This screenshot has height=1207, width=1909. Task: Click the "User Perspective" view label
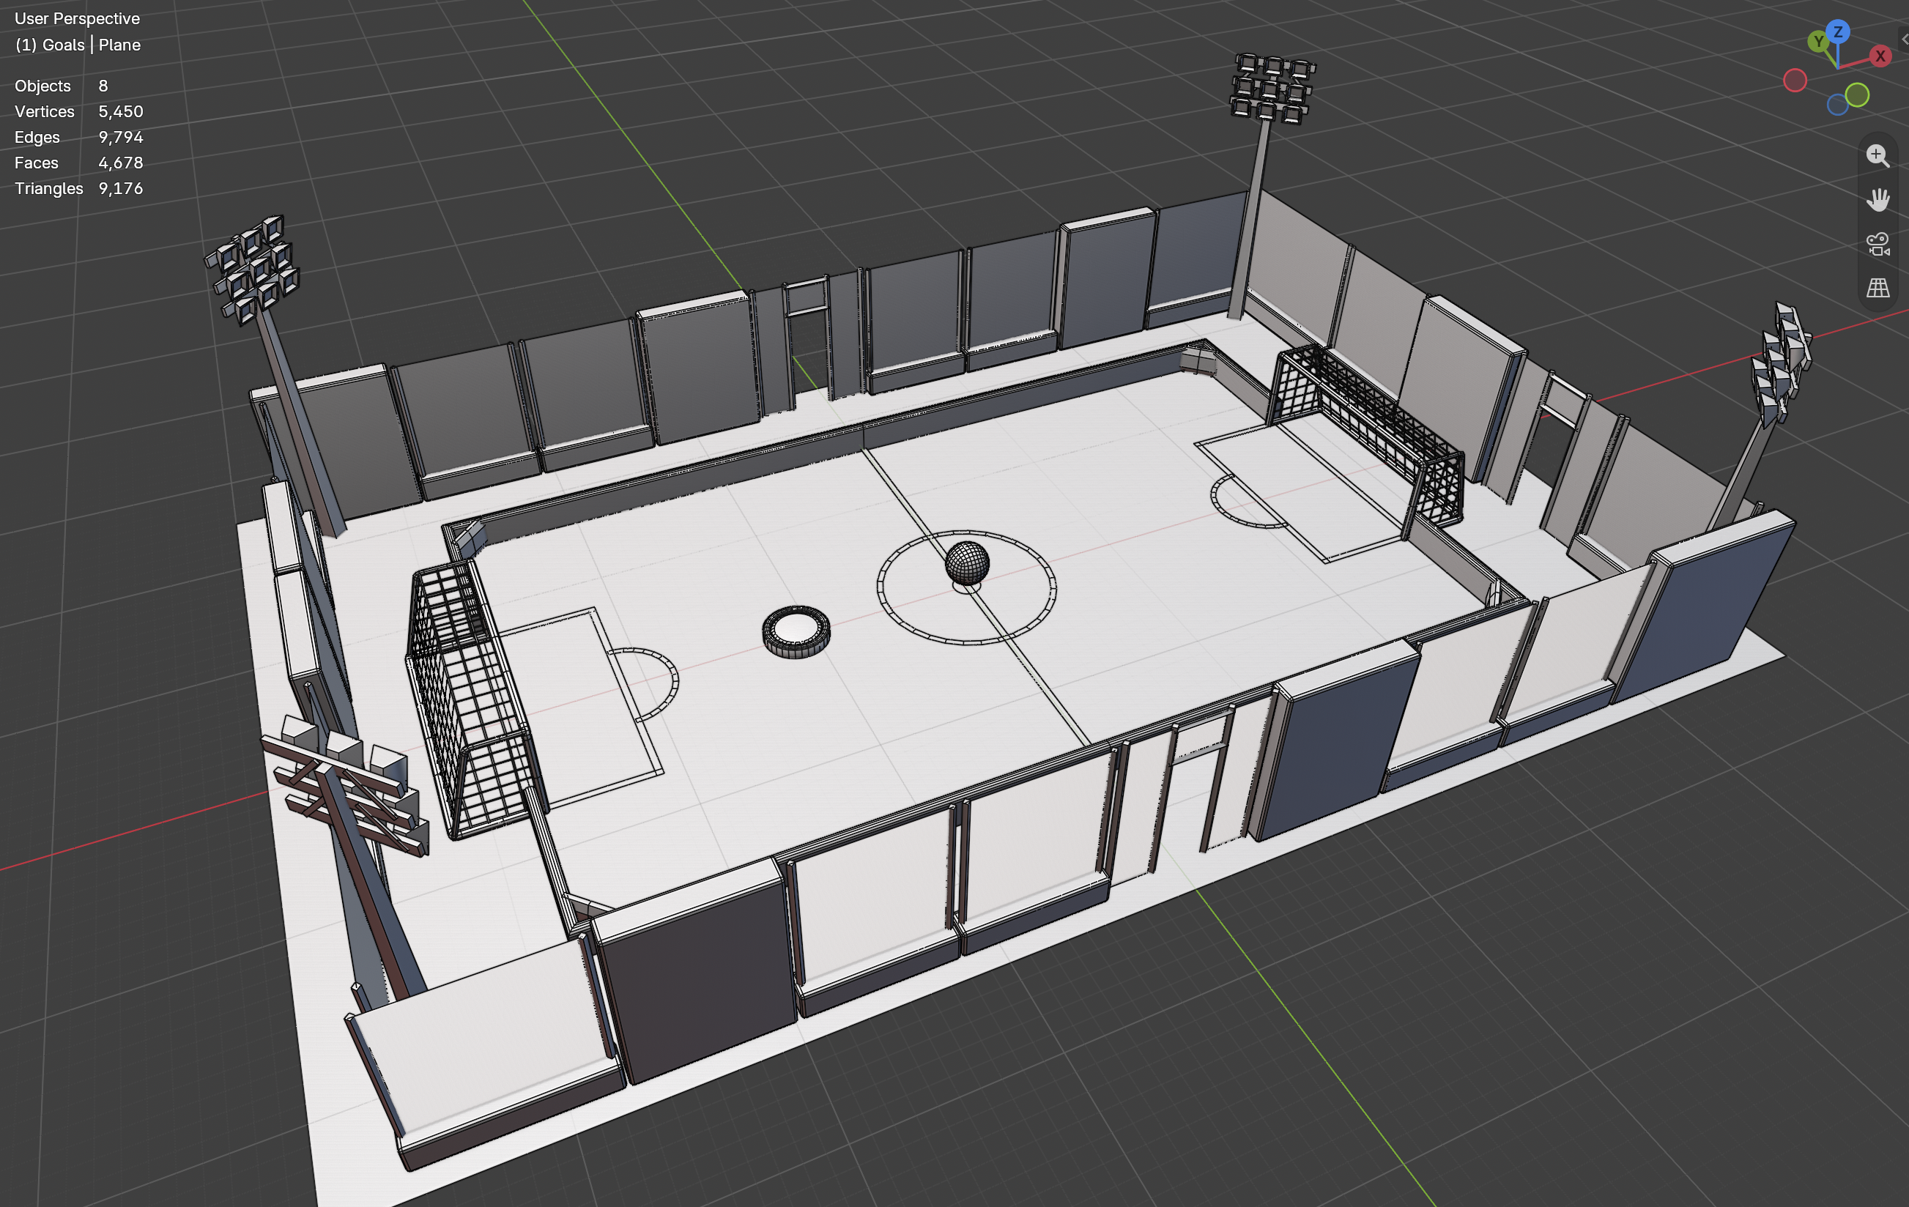(x=77, y=18)
